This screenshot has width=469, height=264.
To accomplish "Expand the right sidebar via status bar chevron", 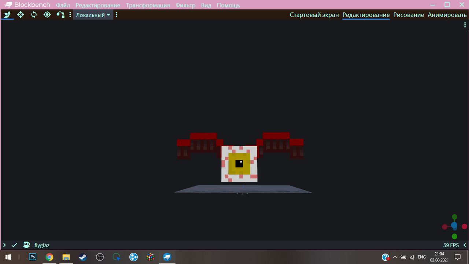I will (x=465, y=245).
